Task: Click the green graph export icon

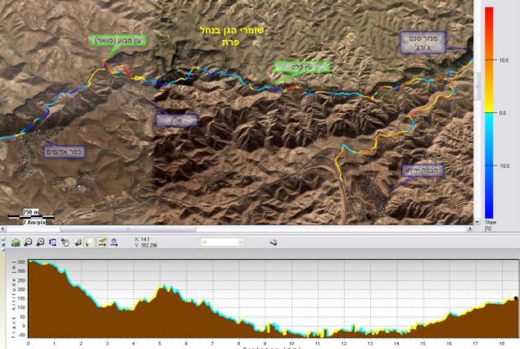Action: click(16, 242)
